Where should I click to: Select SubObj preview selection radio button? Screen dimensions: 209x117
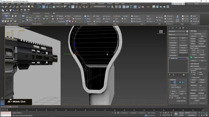175,98
